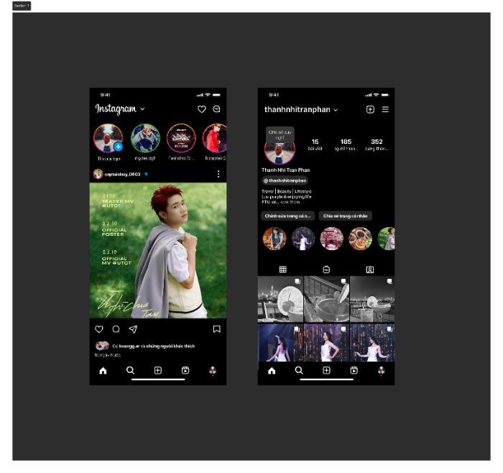This screenshot has height=473, width=503.
Task: Switch to the posts grid tab
Action: 282,270
